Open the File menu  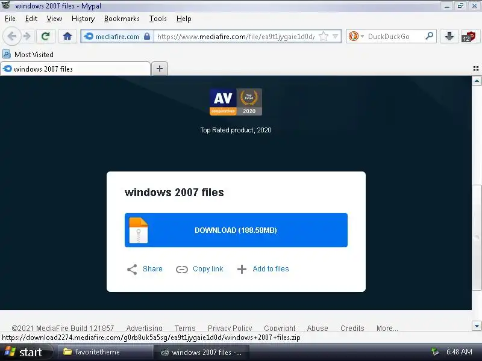(x=10, y=19)
